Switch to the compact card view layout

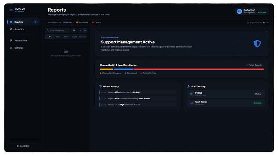(x=85, y=31)
